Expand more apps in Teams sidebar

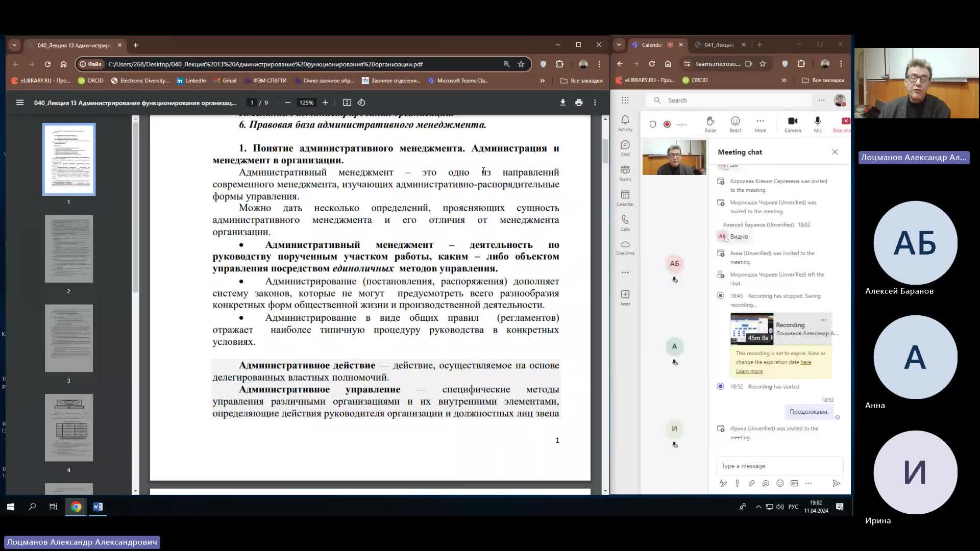pyautogui.click(x=625, y=272)
